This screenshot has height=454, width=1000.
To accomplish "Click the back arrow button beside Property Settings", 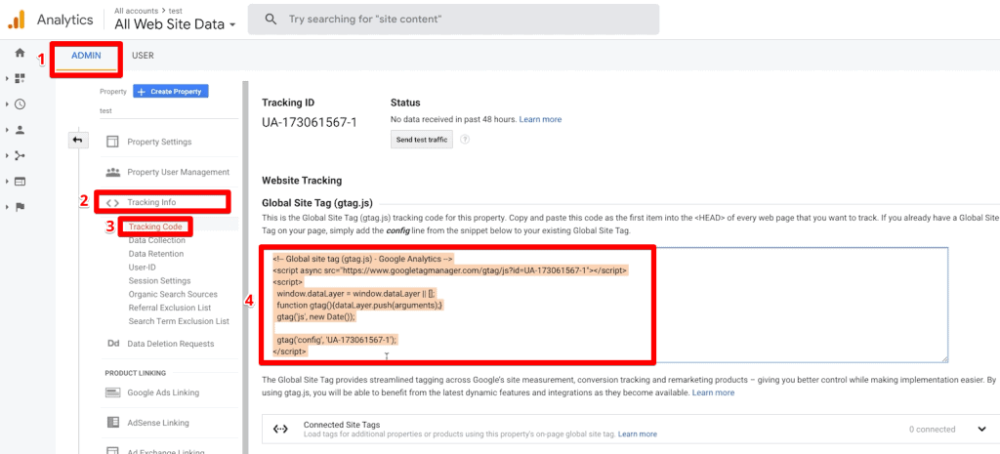I will (78, 141).
